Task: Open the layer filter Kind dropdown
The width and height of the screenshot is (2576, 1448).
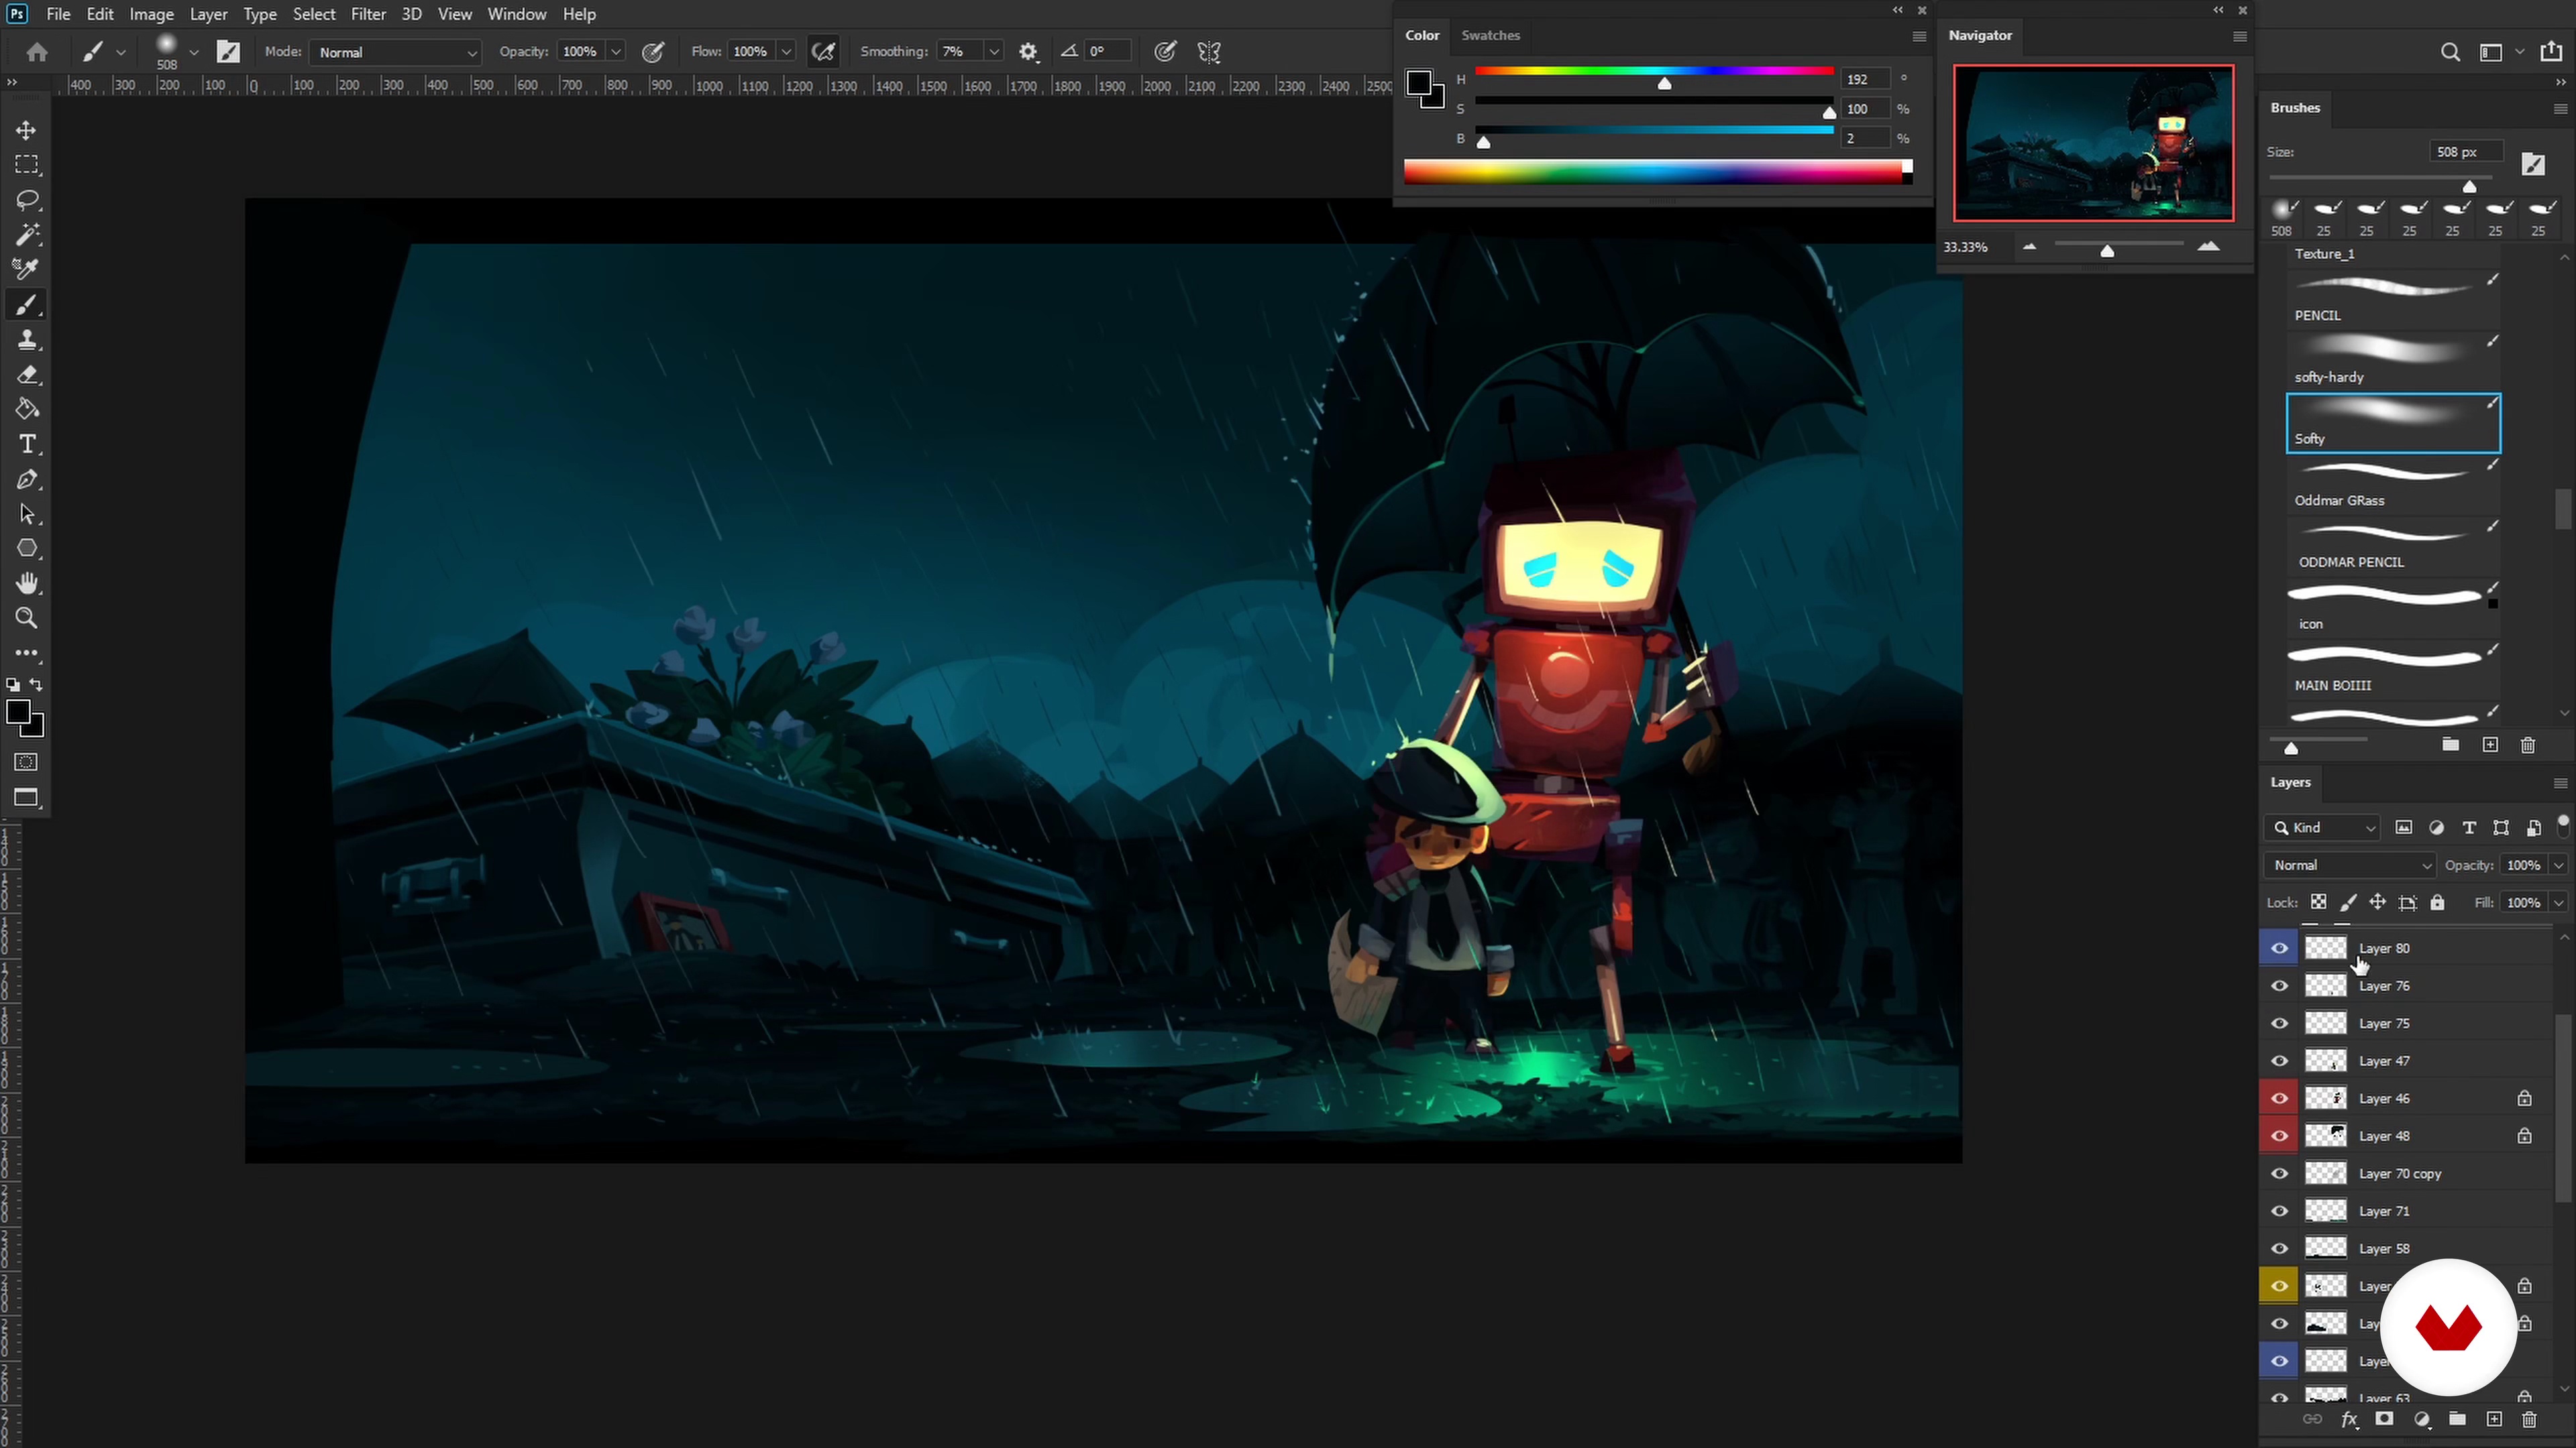Action: (x=2323, y=827)
